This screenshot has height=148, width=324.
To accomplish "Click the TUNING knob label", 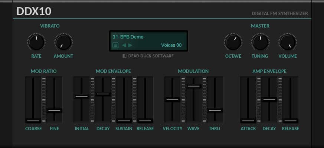I will [260, 56].
